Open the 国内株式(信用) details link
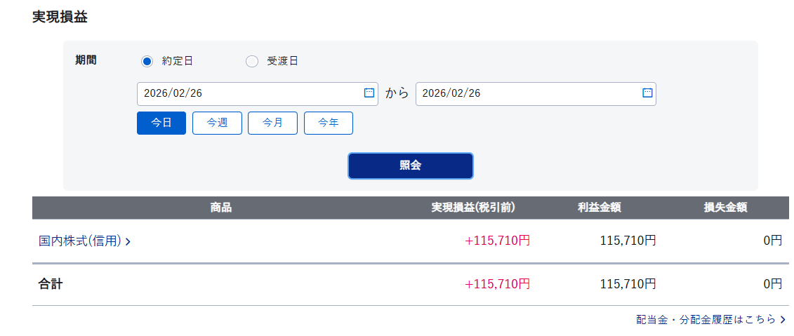The height and width of the screenshot is (336, 794). click(80, 241)
